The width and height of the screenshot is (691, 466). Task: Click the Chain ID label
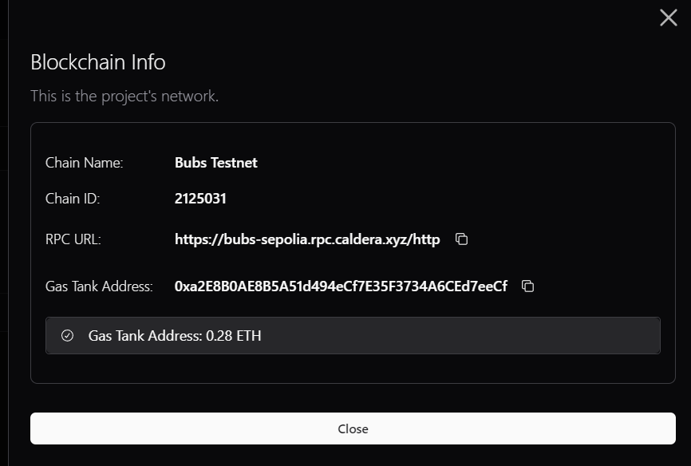pos(73,199)
